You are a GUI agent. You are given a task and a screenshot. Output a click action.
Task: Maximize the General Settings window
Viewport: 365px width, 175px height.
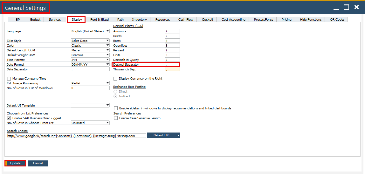(346, 7)
